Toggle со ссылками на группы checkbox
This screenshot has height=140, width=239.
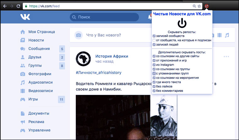(154, 69)
